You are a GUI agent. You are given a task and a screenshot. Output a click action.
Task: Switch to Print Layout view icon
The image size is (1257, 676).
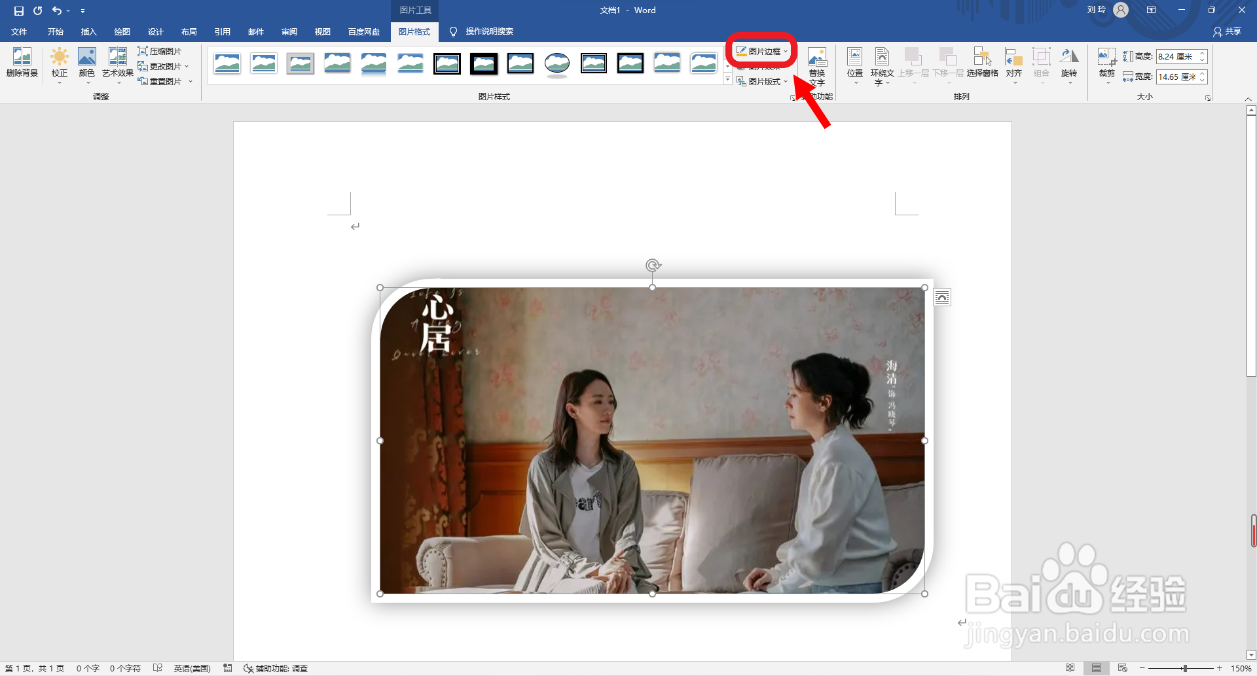coord(1097,668)
